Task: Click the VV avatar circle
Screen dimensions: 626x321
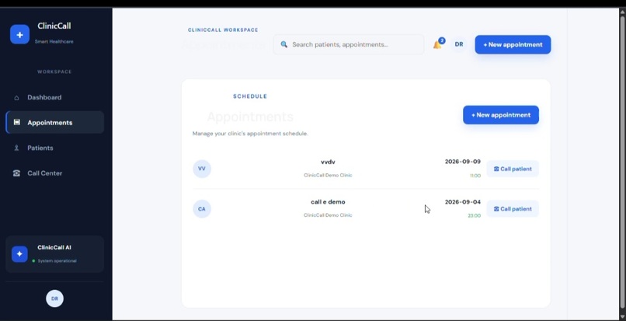Action: (x=202, y=169)
